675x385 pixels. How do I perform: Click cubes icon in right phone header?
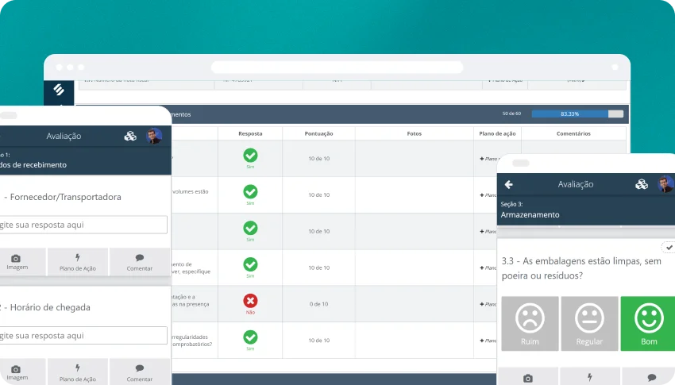(642, 184)
